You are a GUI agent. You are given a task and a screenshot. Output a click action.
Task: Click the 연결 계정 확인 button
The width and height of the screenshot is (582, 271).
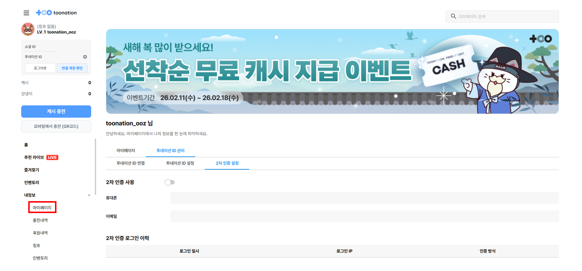72,68
